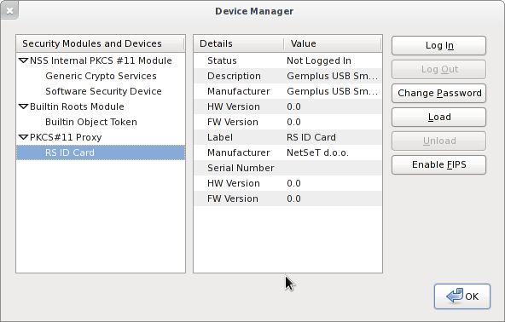Click the Status row label
Image resolution: width=505 pixels, height=322 pixels.
tap(222, 60)
